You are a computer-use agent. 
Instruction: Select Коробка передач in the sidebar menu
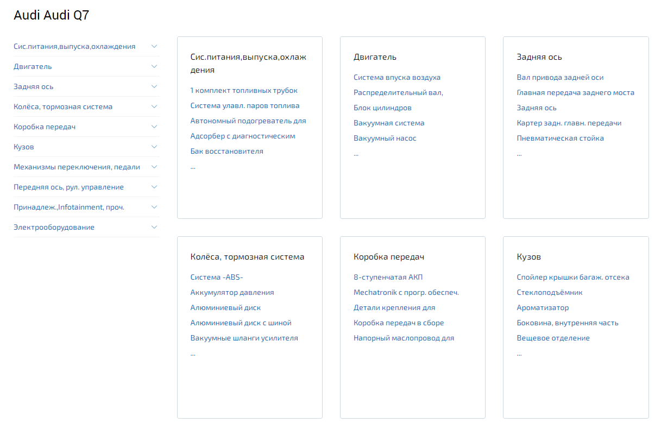point(45,127)
